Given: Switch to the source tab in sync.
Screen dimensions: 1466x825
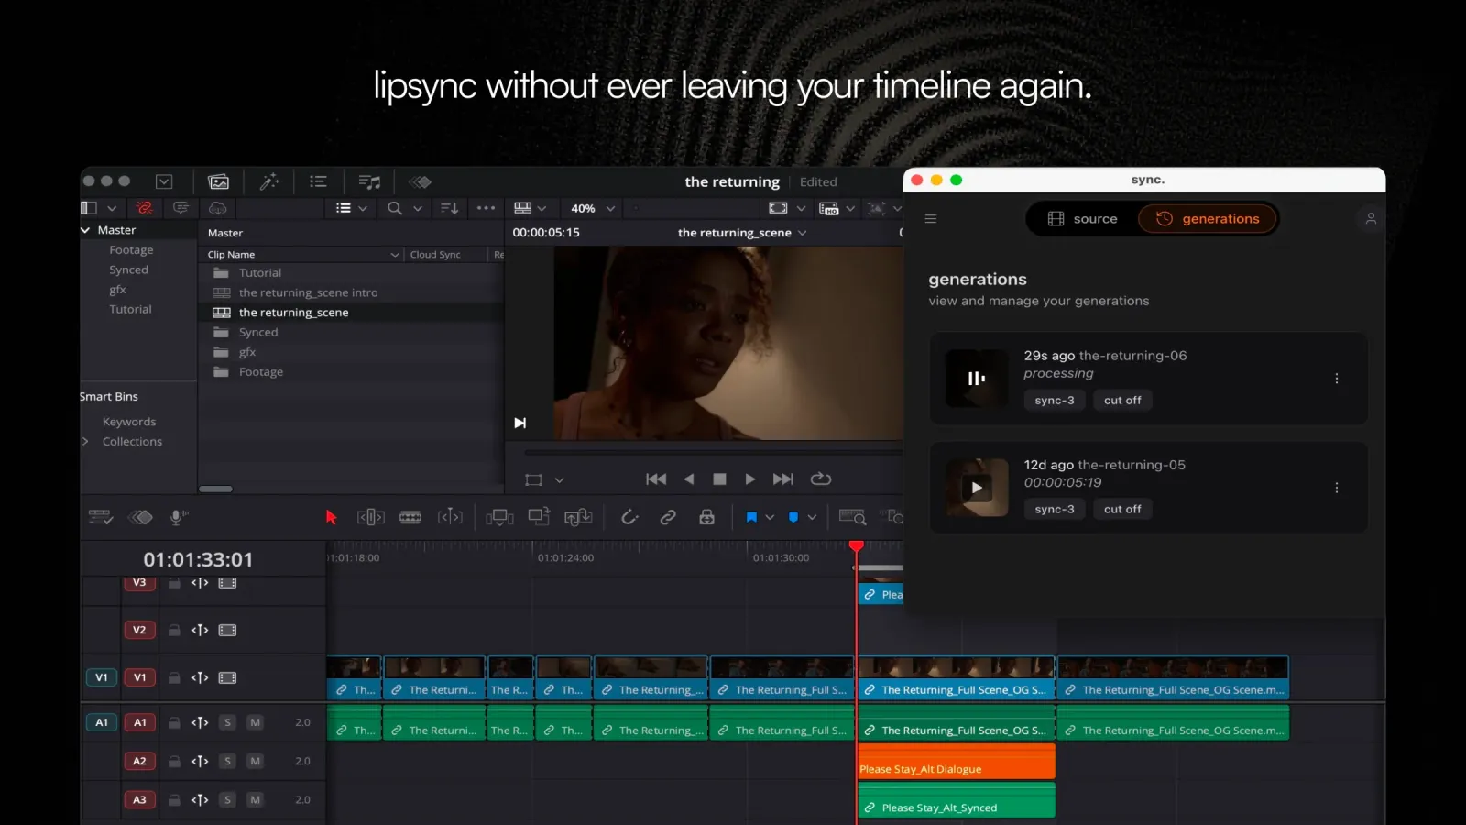Looking at the screenshot, I should click(x=1082, y=219).
